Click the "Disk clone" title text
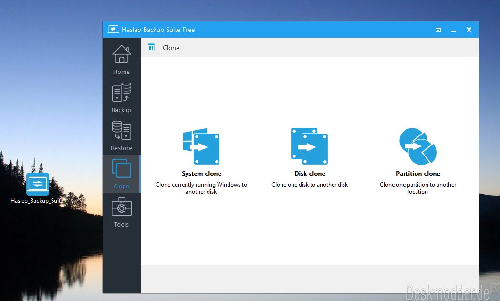 pyautogui.click(x=310, y=174)
